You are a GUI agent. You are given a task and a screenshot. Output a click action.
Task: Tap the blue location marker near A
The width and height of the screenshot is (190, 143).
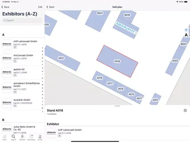pyautogui.click(x=186, y=30)
